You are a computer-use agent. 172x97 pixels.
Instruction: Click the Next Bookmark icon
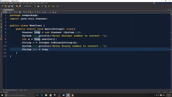pos(38,12)
